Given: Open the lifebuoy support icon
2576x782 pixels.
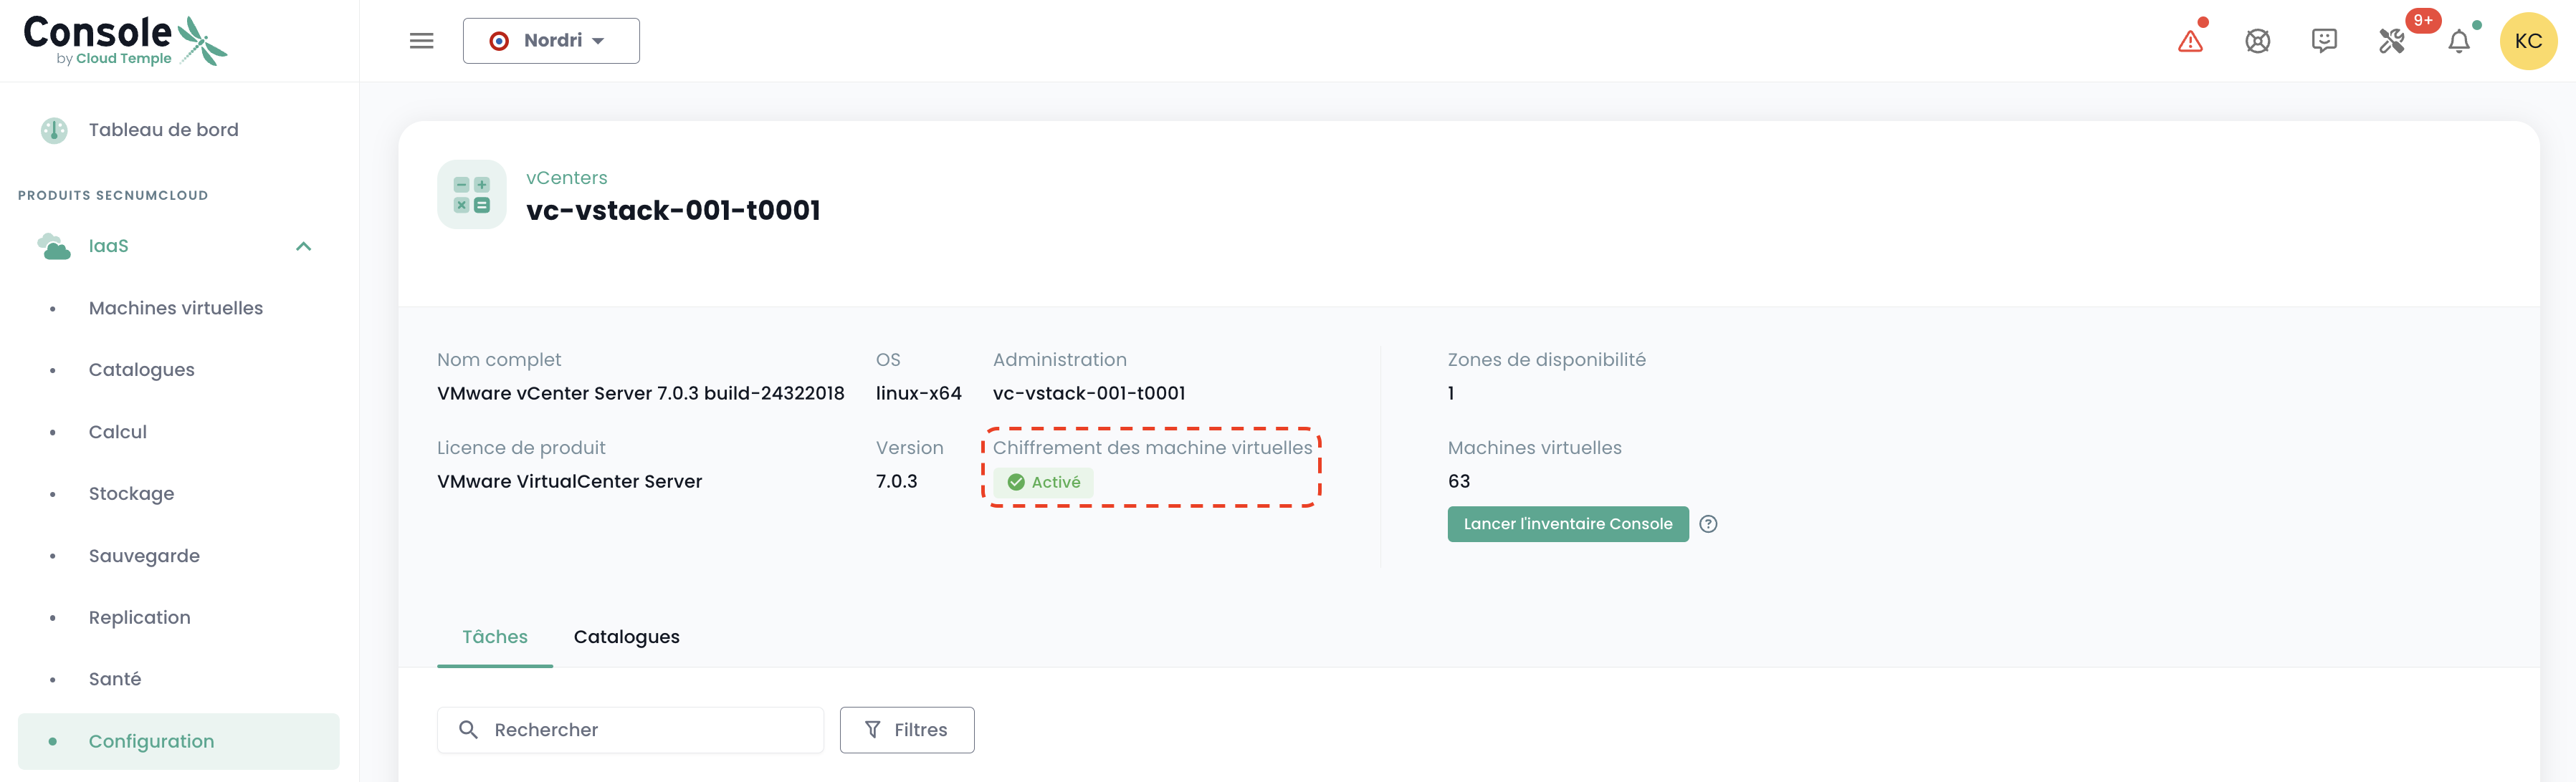Looking at the screenshot, I should [x=2257, y=41].
